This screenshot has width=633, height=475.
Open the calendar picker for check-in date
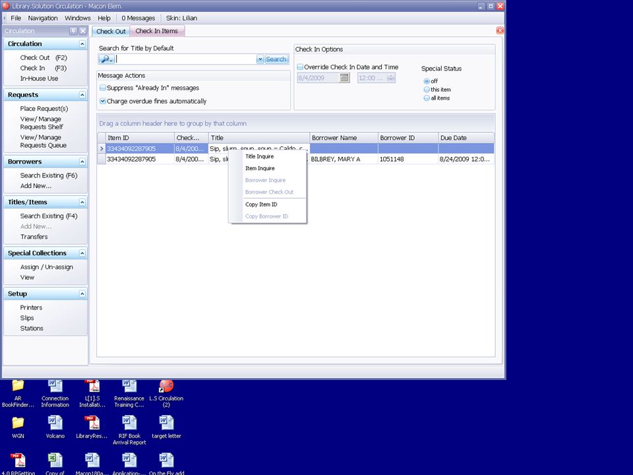(344, 78)
